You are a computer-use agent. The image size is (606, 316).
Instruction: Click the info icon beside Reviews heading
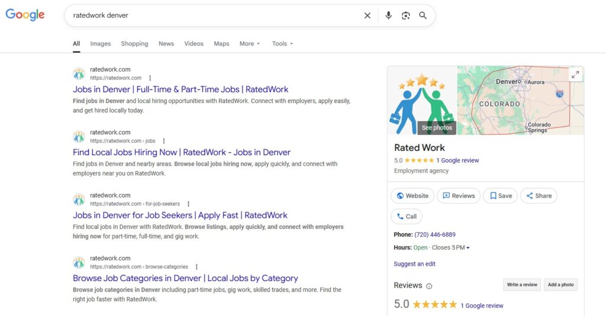429,286
